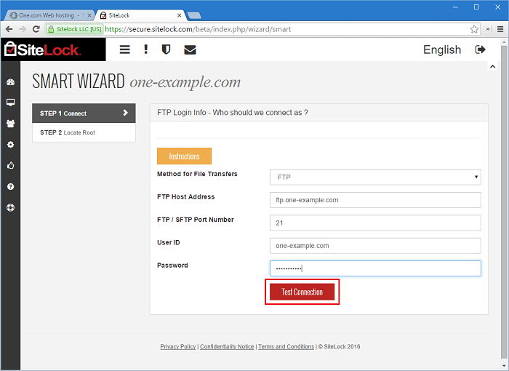509x371 pixels.
Task: Click the logout arrow icon
Action: click(x=480, y=49)
